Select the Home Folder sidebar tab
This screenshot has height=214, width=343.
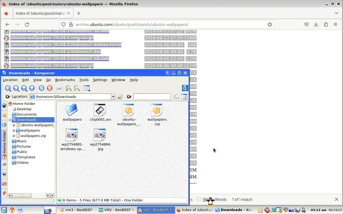pos(4,145)
